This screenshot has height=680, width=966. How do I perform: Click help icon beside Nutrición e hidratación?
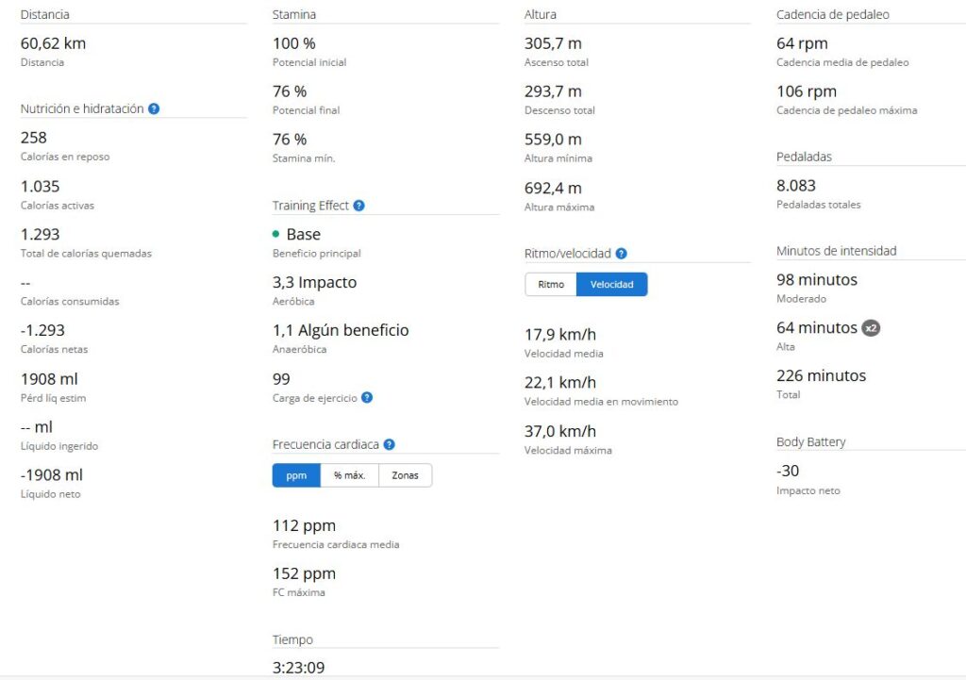tap(154, 108)
